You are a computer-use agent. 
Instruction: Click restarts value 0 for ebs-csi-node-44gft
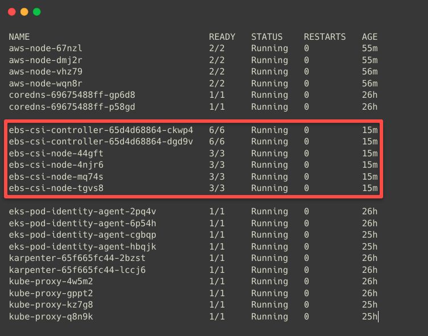306,154
